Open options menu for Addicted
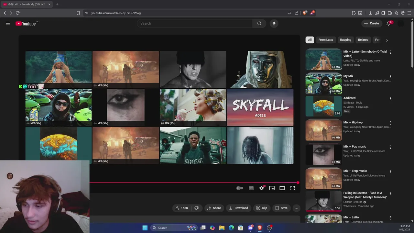Viewport: 414px width, 233px height. click(x=390, y=98)
